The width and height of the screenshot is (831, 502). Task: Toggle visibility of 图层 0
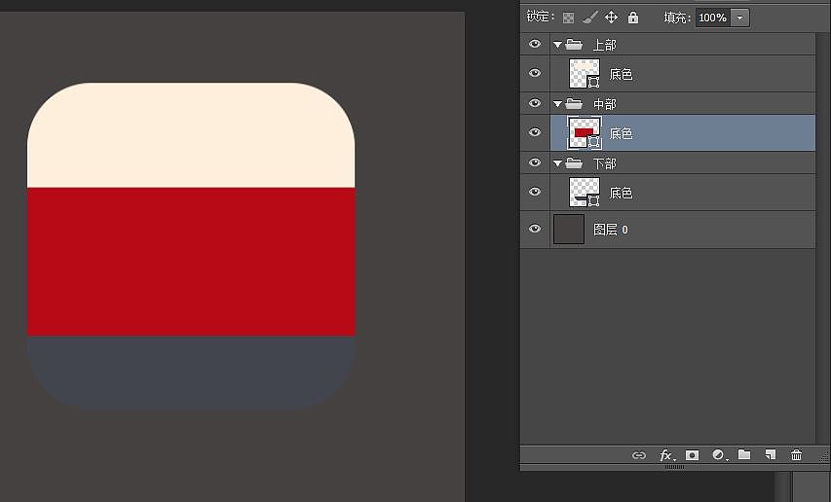[x=535, y=229]
